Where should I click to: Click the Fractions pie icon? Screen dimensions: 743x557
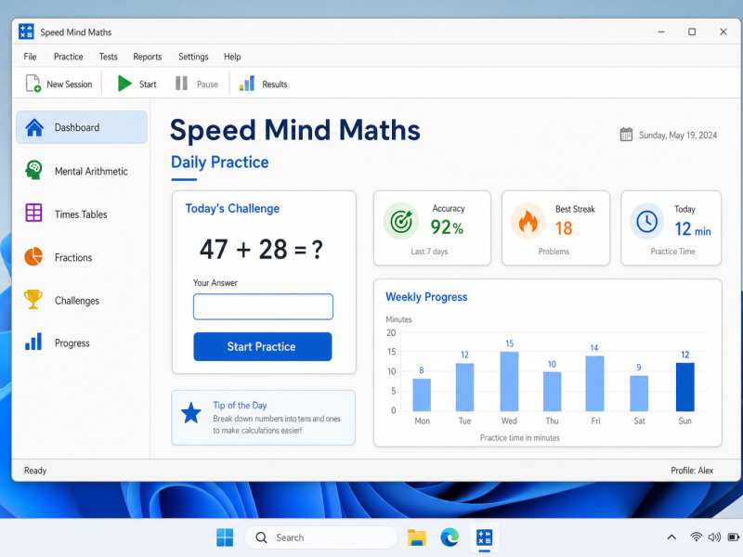coord(33,256)
